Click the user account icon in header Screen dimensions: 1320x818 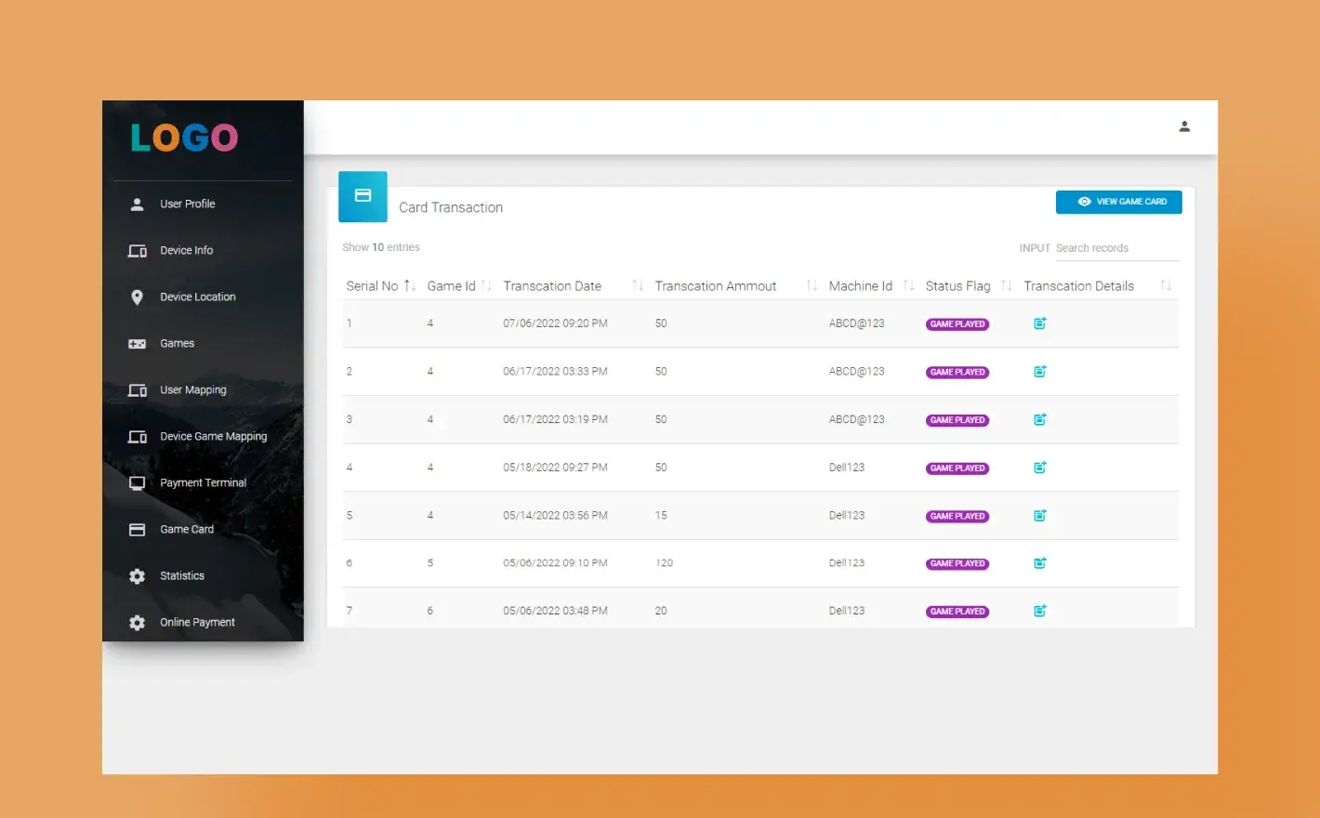(x=1184, y=126)
